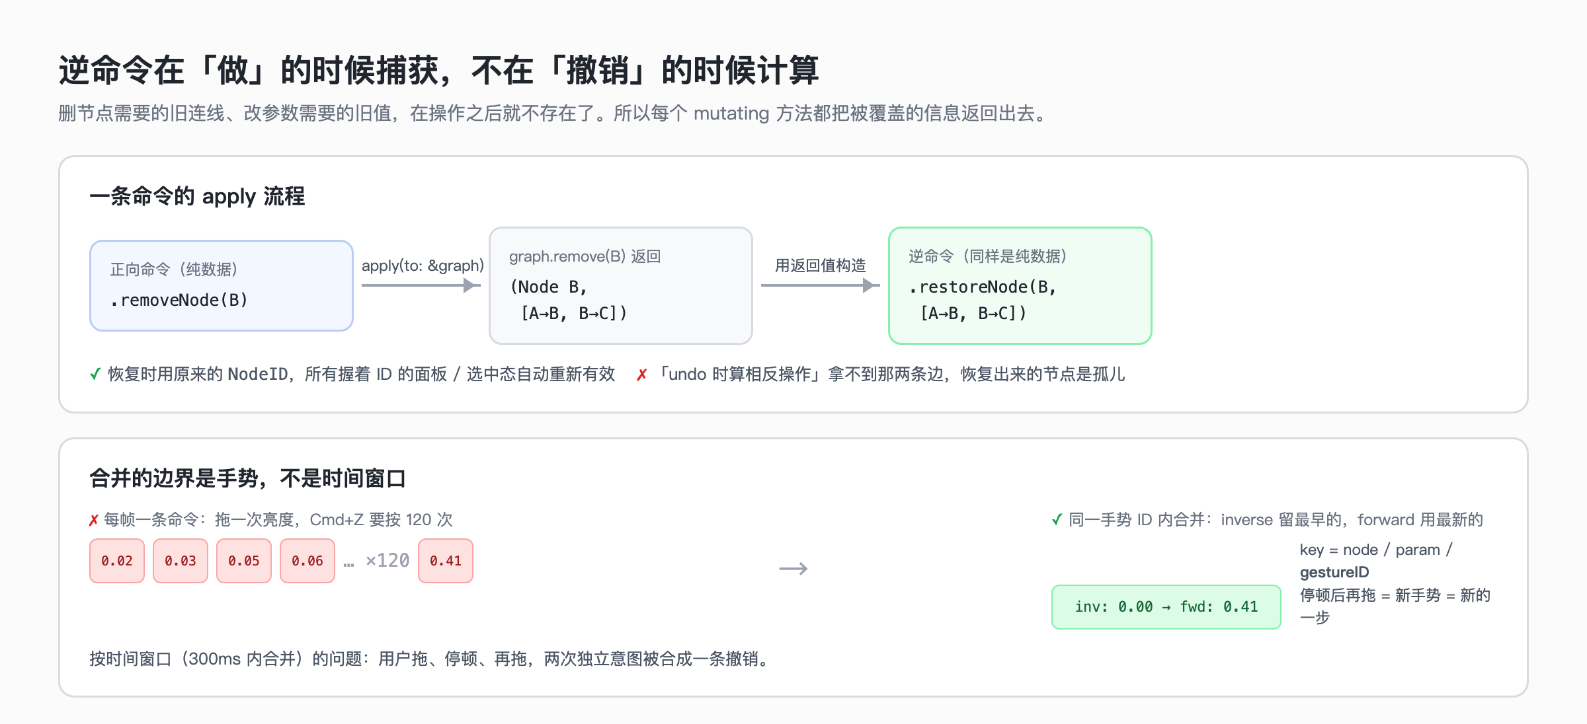Click the text 恢复时用原来的 NodeID

tap(198, 375)
